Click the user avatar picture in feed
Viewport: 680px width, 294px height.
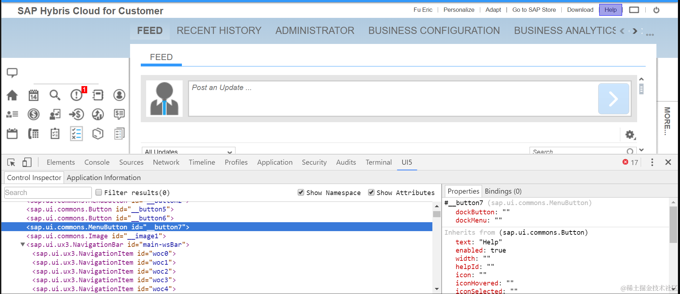click(x=164, y=99)
